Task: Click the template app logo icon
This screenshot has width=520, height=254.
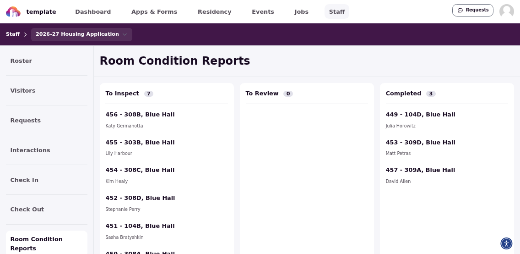Action: coord(13,11)
